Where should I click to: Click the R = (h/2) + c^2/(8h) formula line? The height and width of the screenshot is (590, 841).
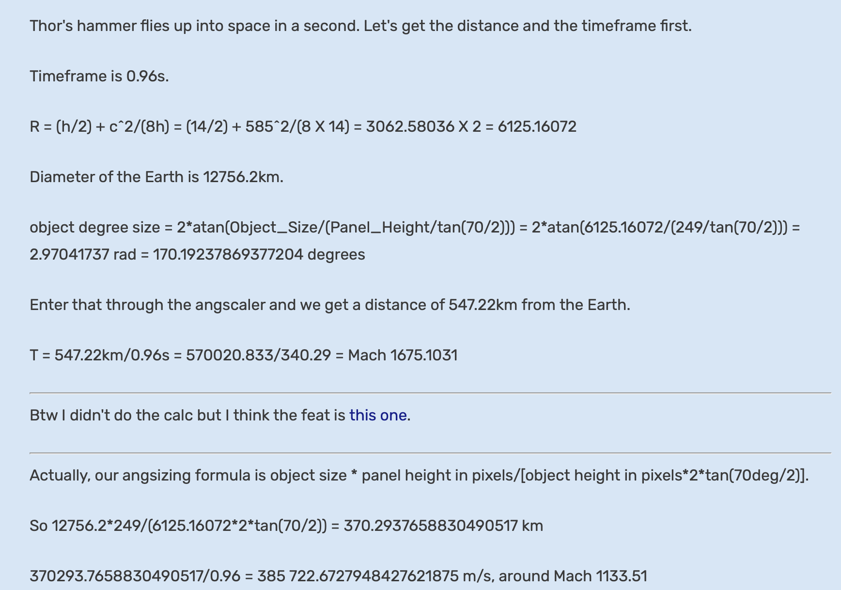194,127
